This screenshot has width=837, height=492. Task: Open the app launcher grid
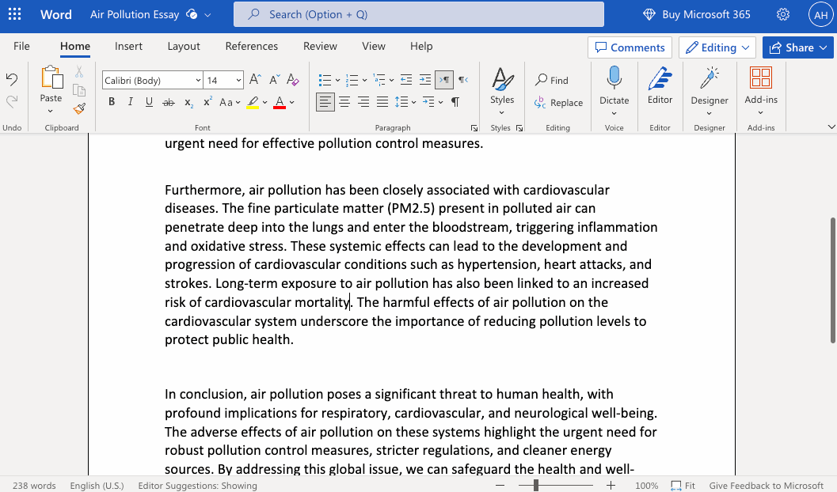click(x=14, y=14)
